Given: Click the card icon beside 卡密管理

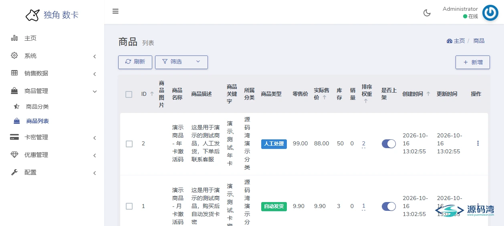Looking at the screenshot, I should coord(14,137).
